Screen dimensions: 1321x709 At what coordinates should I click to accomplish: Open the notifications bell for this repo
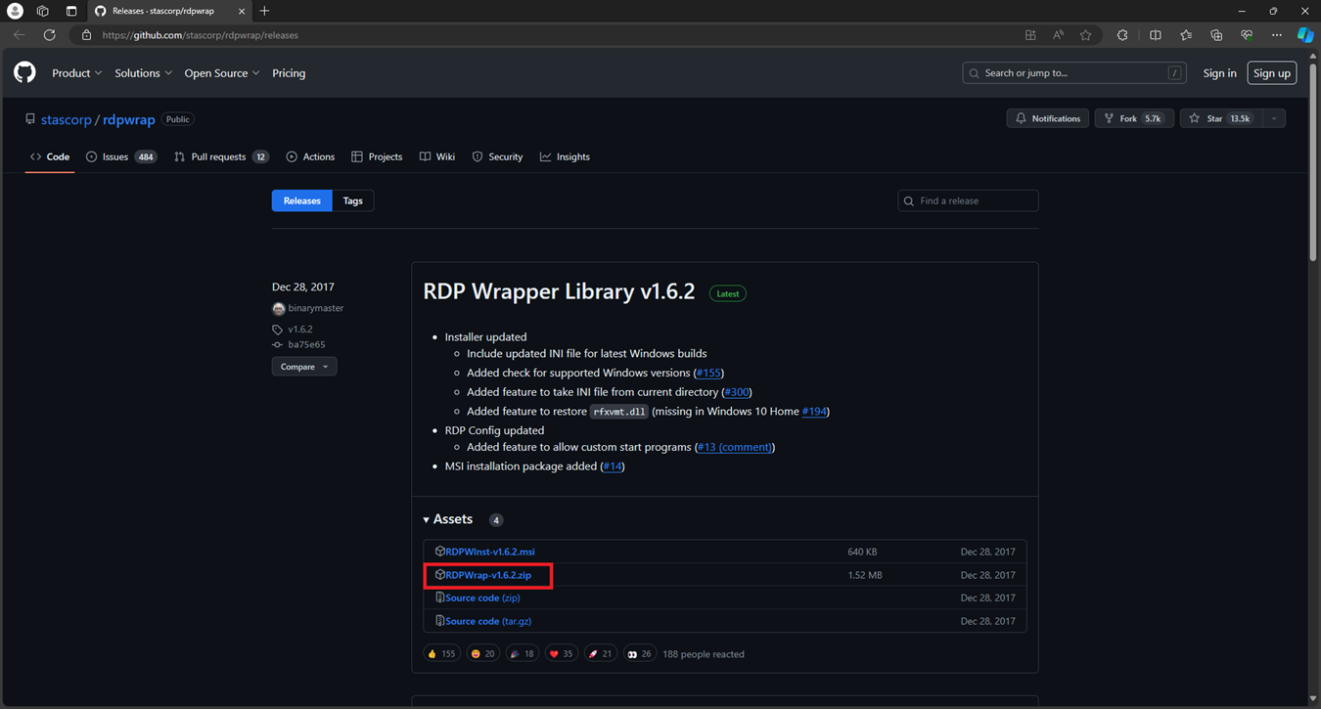(1046, 117)
